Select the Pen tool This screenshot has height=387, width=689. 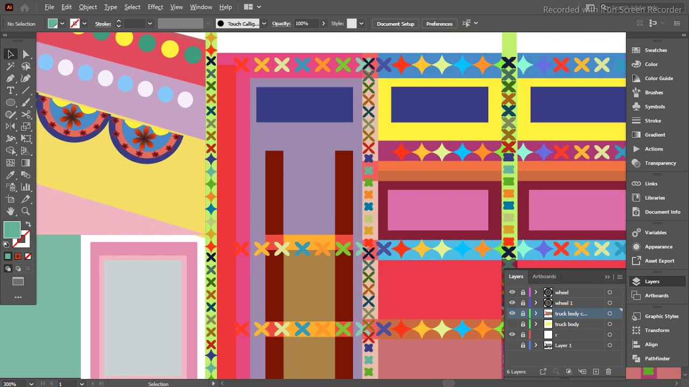point(10,78)
